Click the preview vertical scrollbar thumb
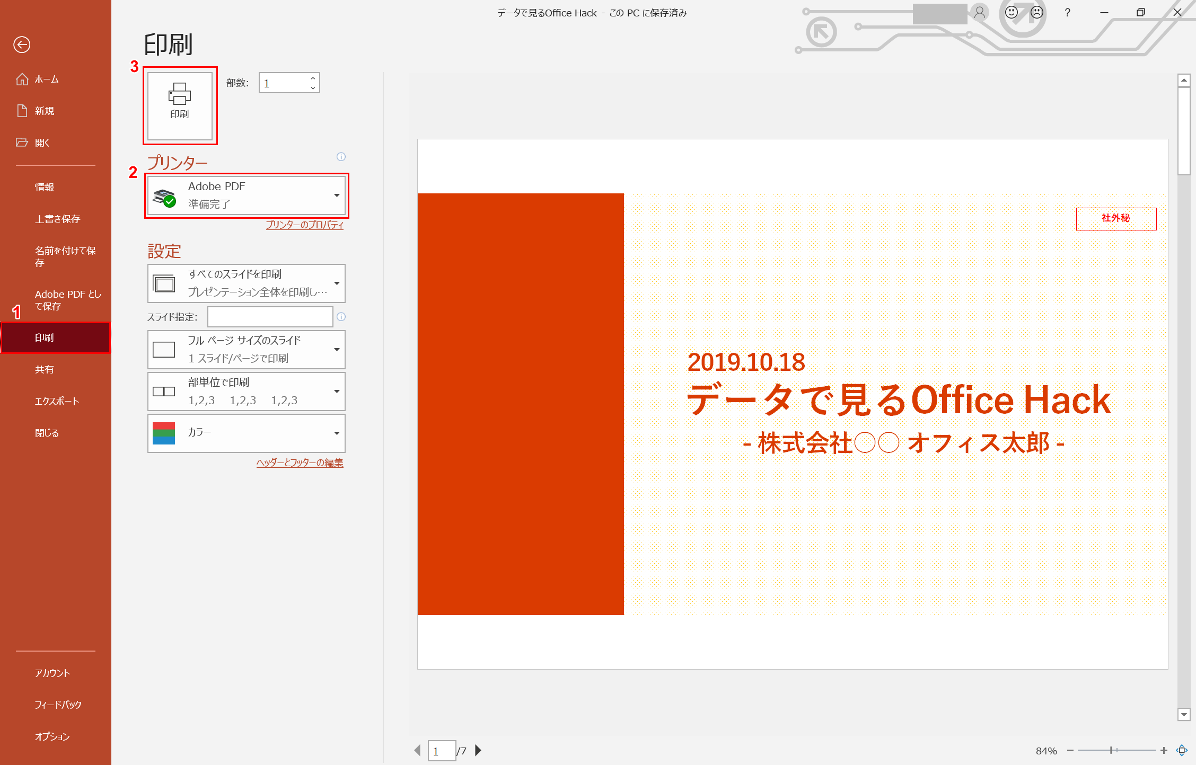Viewport: 1196px width, 765px height. pyautogui.click(x=1184, y=131)
